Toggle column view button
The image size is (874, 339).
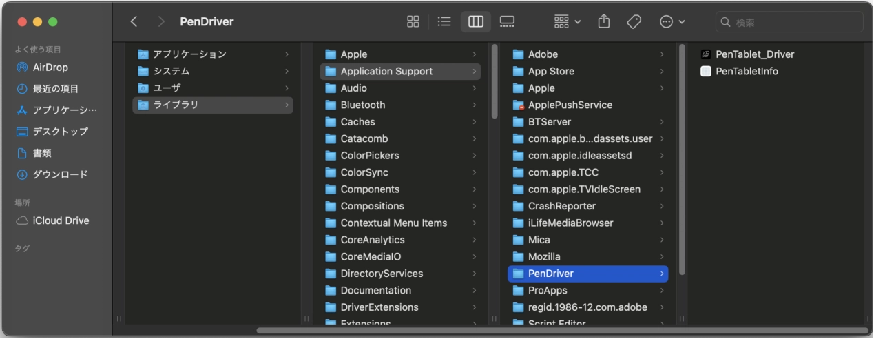click(475, 21)
